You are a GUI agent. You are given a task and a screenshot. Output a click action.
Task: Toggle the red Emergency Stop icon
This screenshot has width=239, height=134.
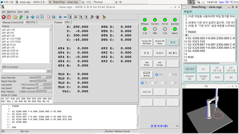[x=4, y=17]
